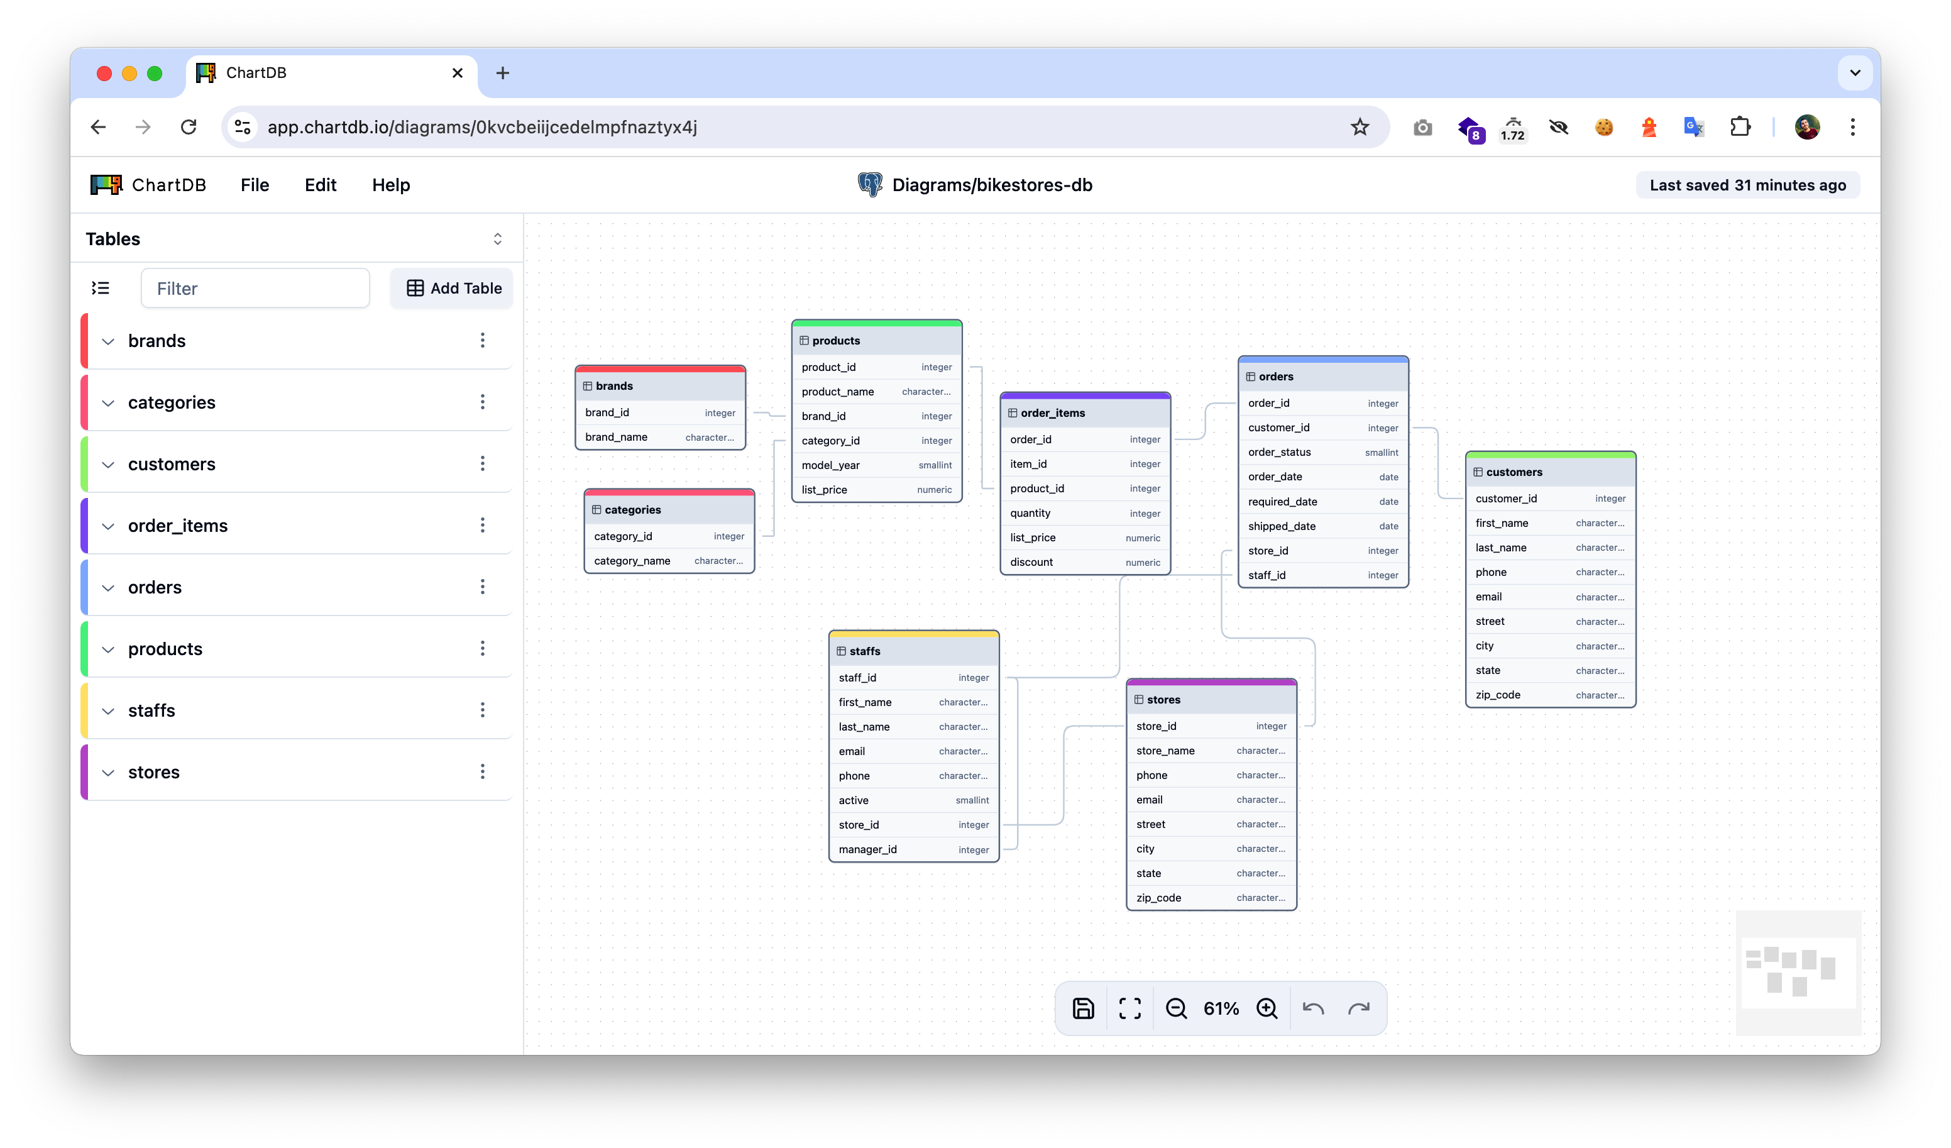
Task: Open the three-dot menu for orders
Action: coord(482,587)
